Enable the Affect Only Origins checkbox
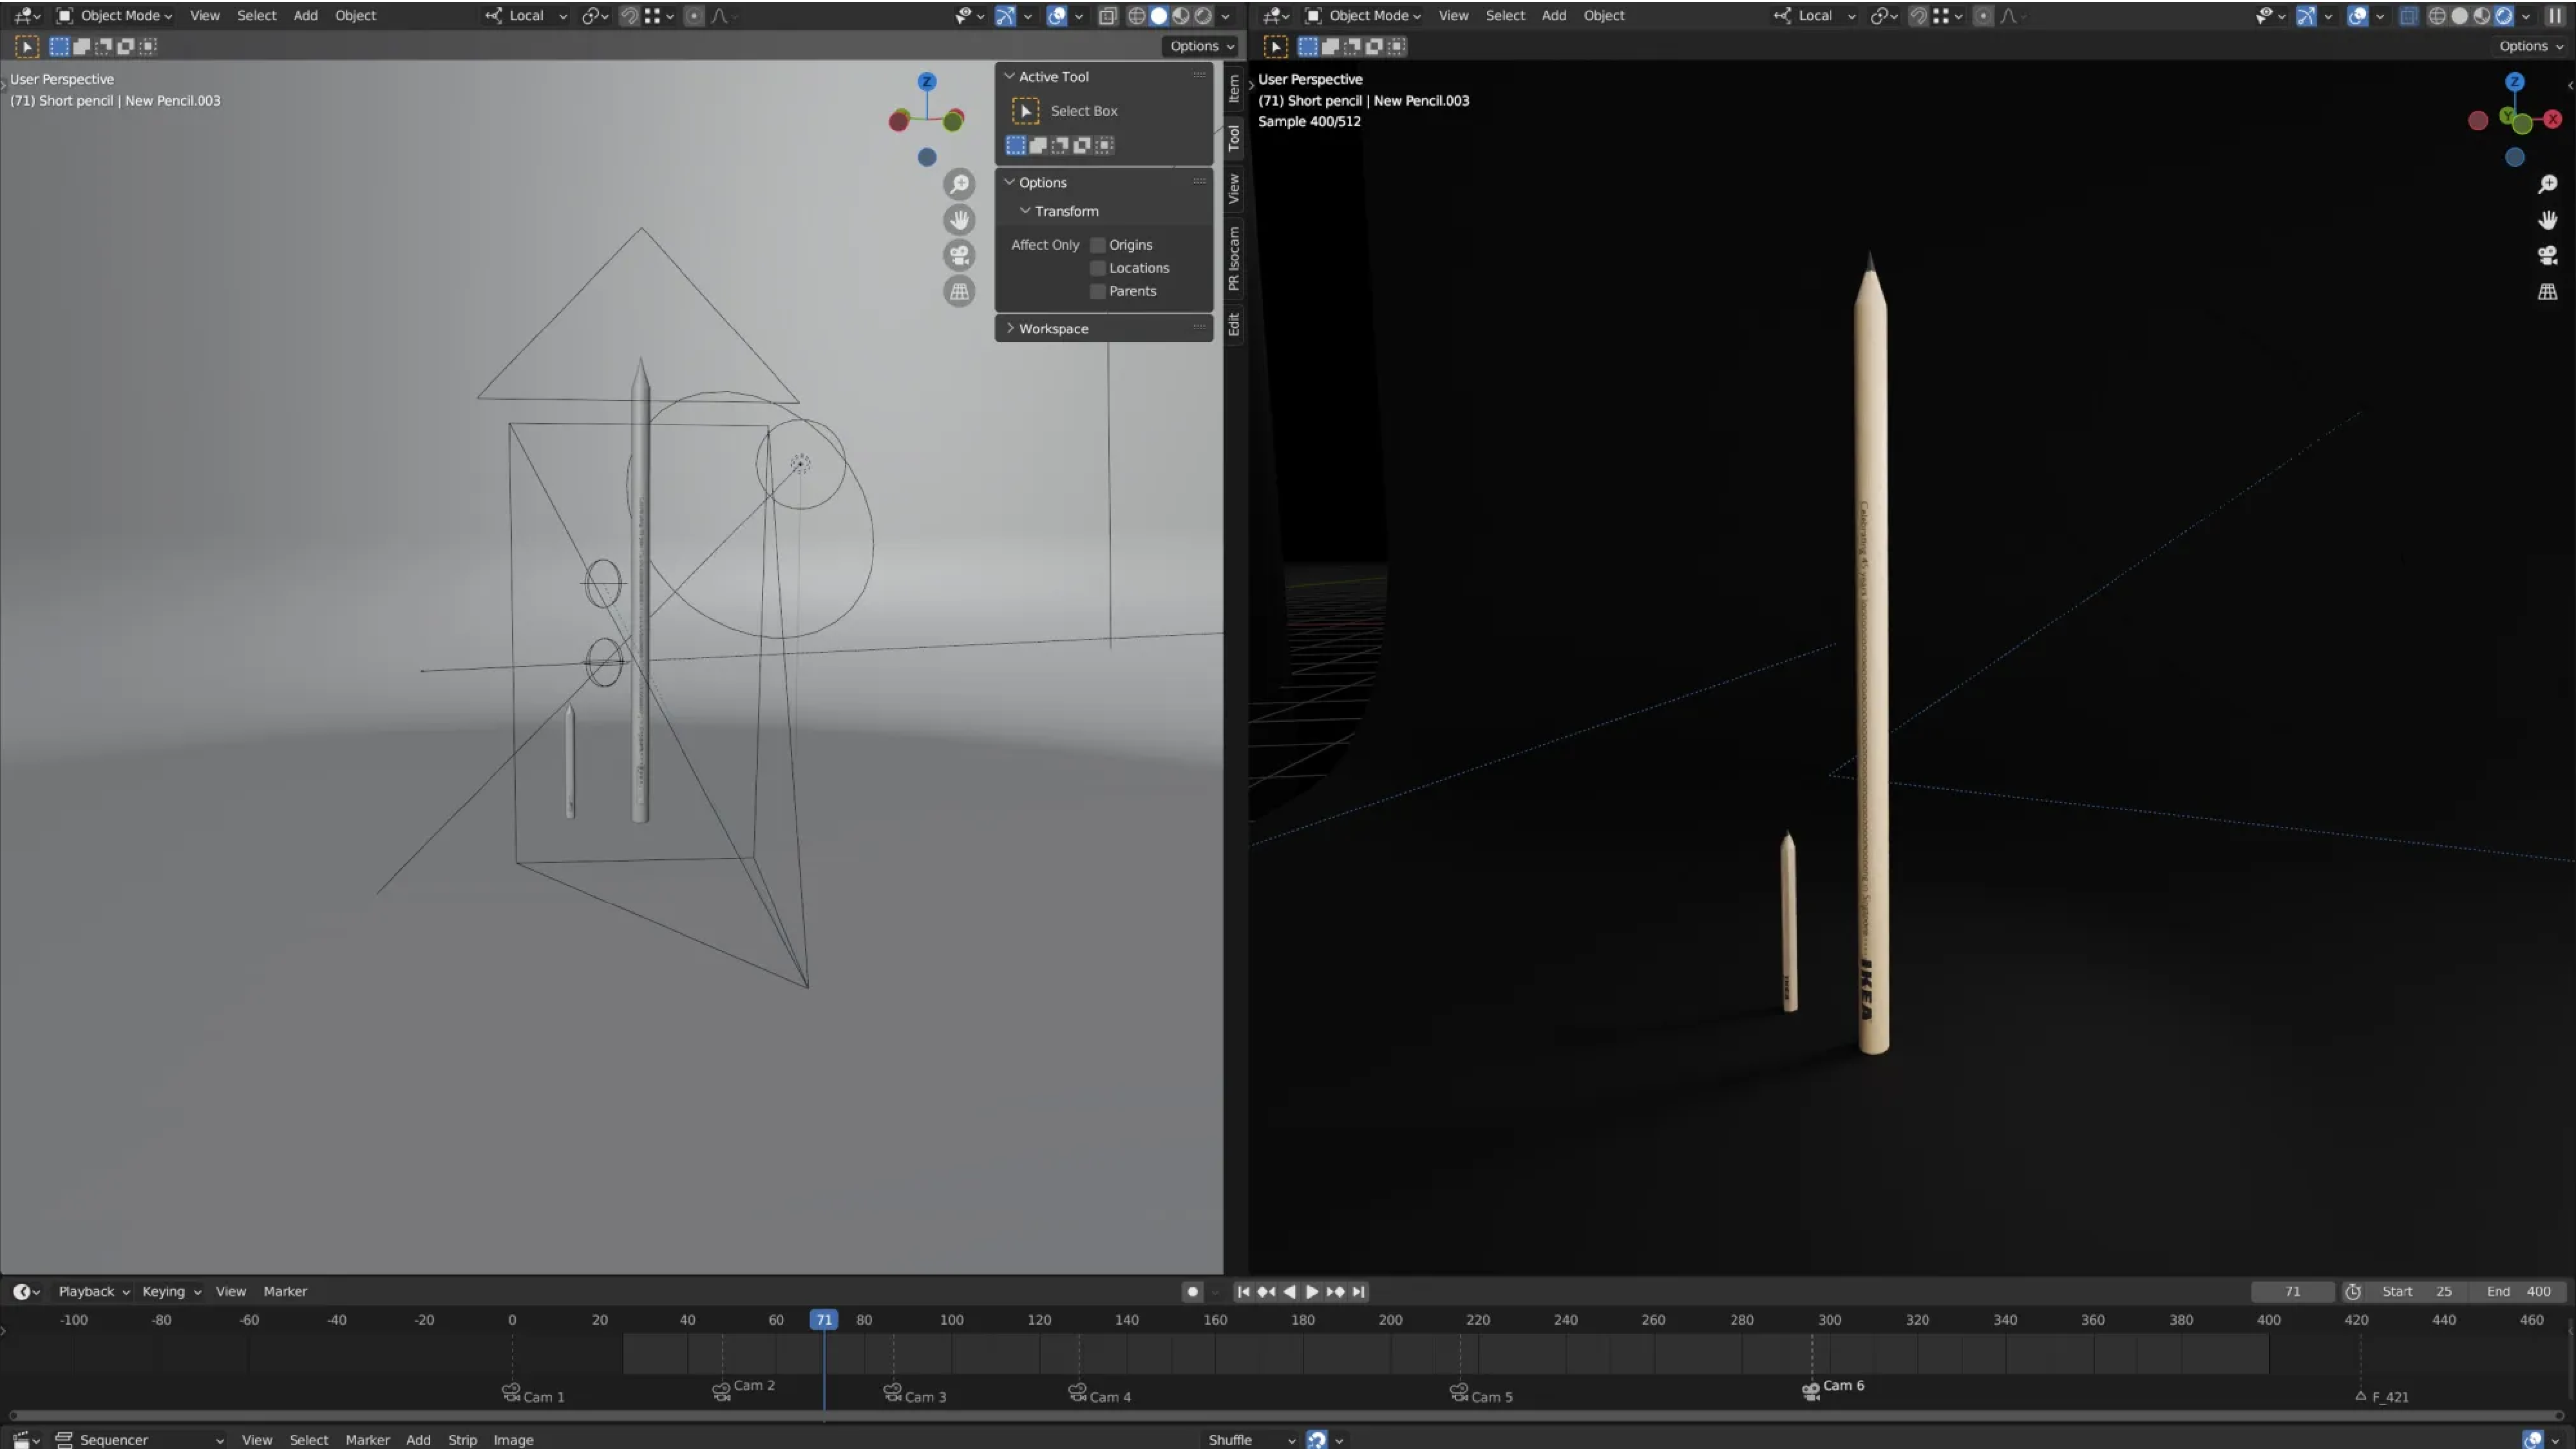The image size is (2576, 1449). [1098, 245]
